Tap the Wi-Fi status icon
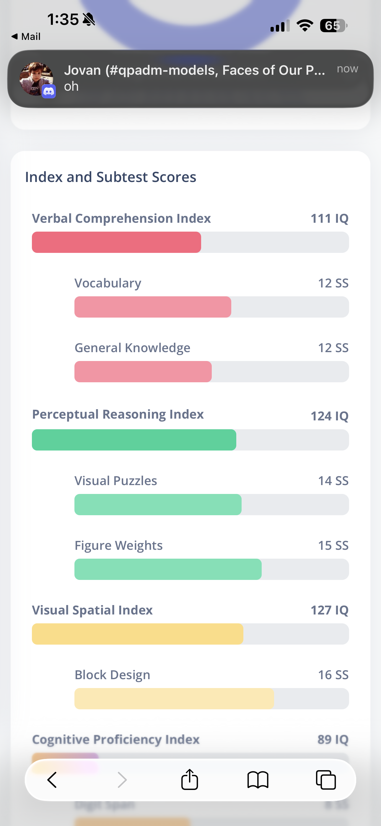 tap(305, 26)
